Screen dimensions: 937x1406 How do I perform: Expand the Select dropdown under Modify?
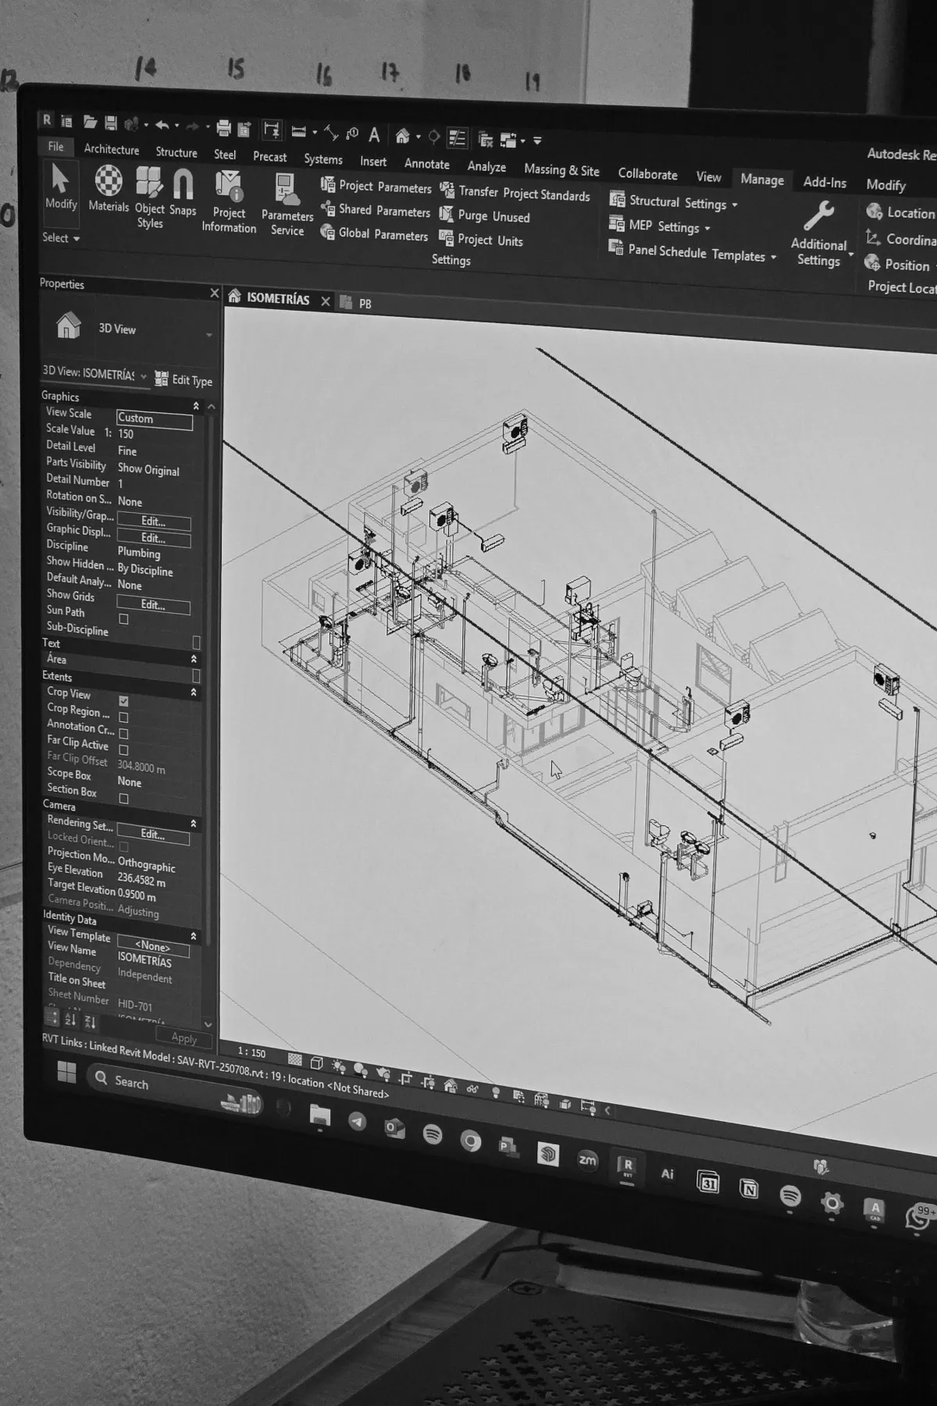click(x=61, y=237)
